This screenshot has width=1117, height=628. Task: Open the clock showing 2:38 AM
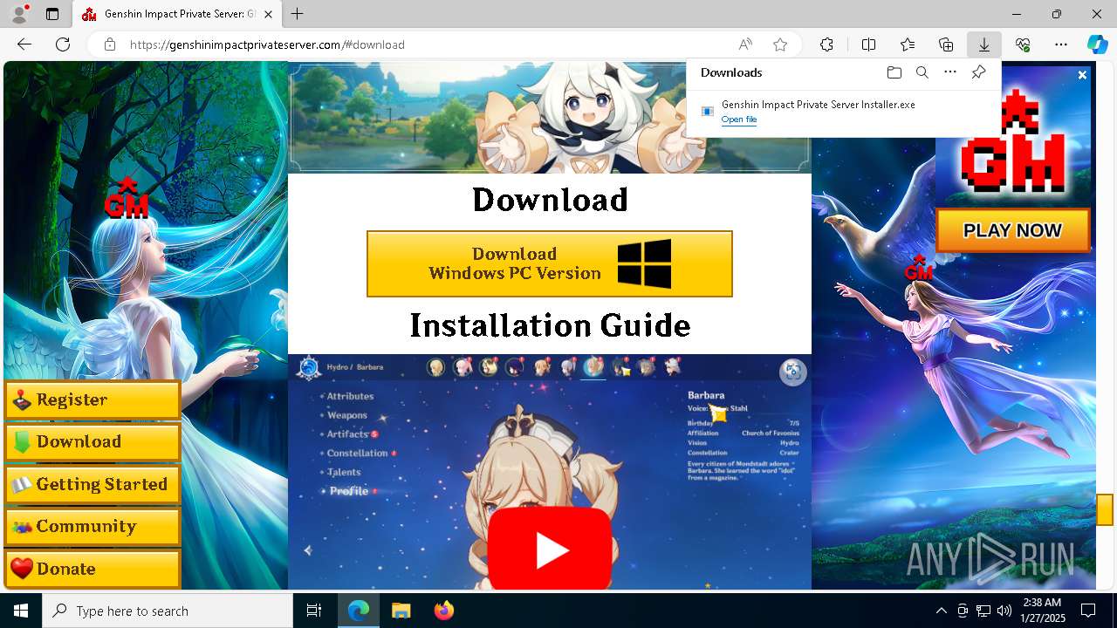pos(1042,611)
